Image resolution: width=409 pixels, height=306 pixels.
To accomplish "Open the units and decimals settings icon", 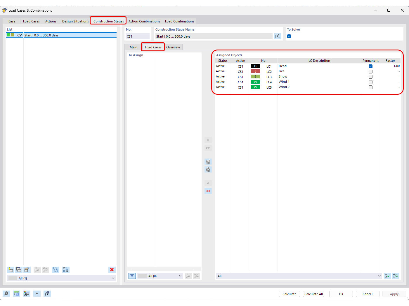I will pos(16,293).
